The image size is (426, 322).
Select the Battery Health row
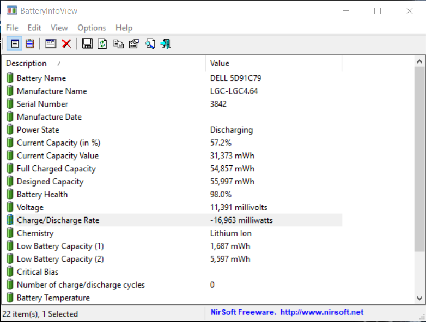pos(172,194)
